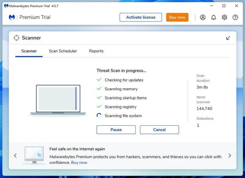Click the 'Threat Scan in progress...' heading
The image size is (245, 178).
121,71
